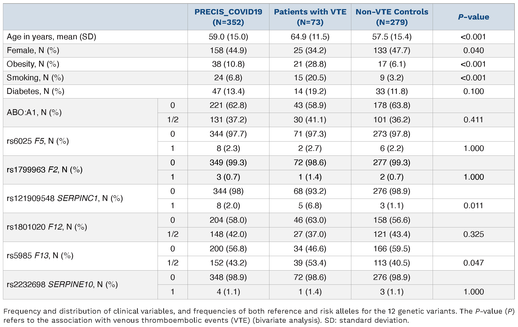Select the rs1799963 F2 row label

(44, 170)
